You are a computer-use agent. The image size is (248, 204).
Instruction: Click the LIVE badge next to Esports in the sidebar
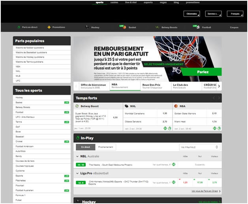[x=67, y=176]
